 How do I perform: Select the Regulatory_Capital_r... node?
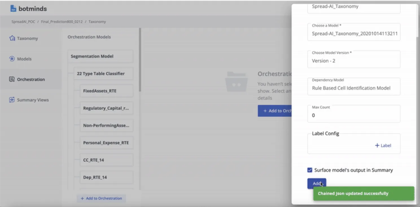point(106,108)
